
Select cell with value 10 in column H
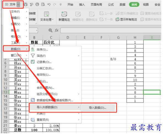[x=135, y=80]
